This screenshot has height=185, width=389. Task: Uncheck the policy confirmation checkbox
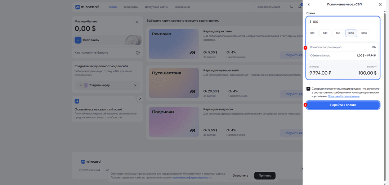point(308,89)
